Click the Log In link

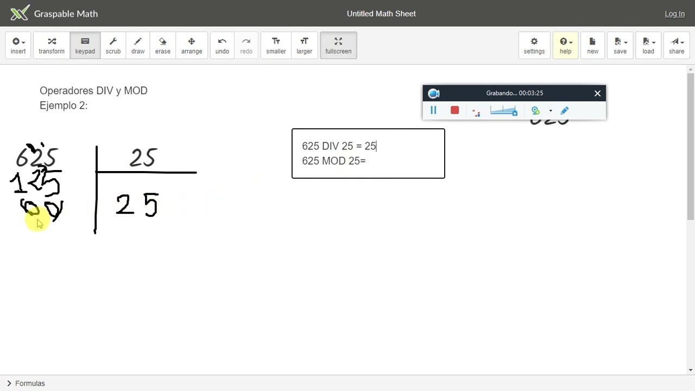coord(674,14)
